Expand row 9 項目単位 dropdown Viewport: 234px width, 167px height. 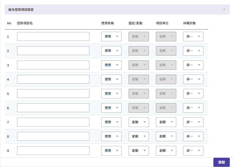click(166, 151)
